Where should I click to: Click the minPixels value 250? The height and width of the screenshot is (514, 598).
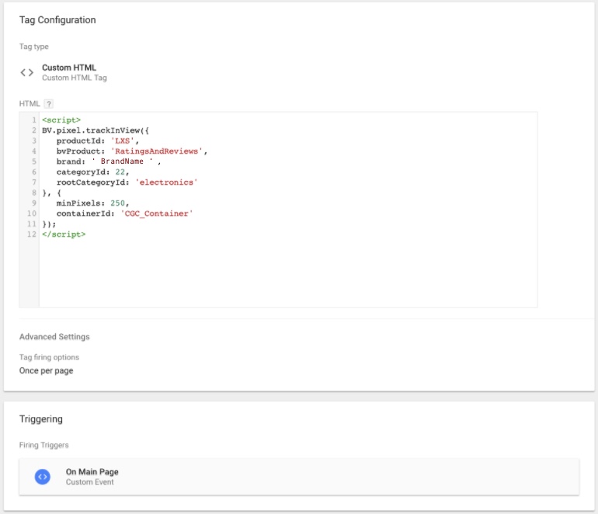tap(117, 203)
